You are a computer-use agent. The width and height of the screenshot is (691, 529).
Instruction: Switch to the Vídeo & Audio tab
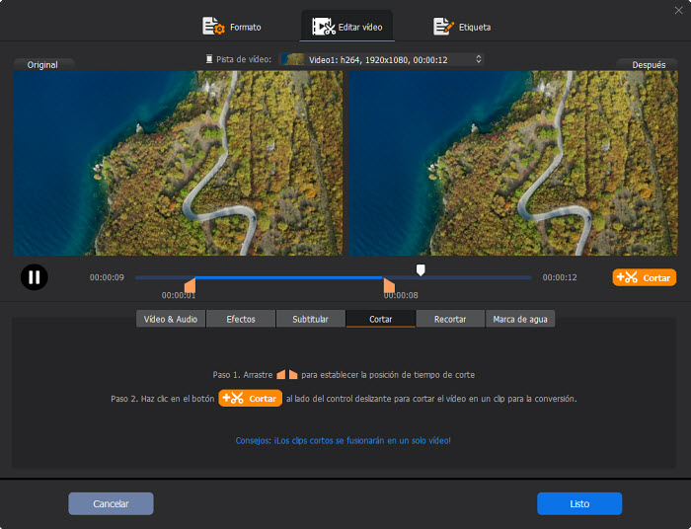coord(171,319)
